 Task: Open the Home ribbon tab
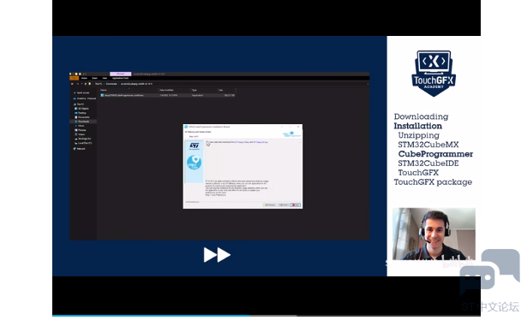(84, 78)
